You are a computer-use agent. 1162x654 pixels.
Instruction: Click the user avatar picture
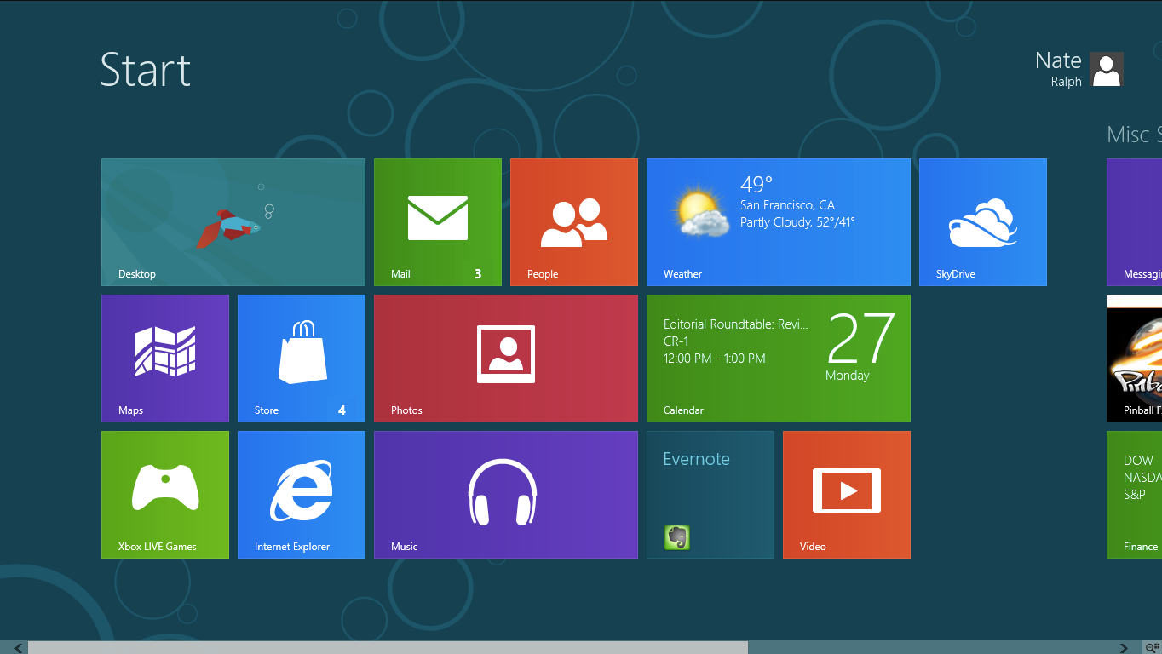(x=1107, y=69)
